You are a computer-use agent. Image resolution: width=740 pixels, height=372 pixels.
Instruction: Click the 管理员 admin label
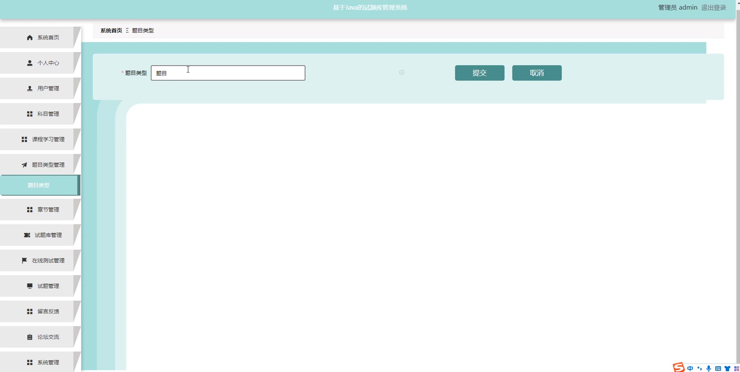678,7
